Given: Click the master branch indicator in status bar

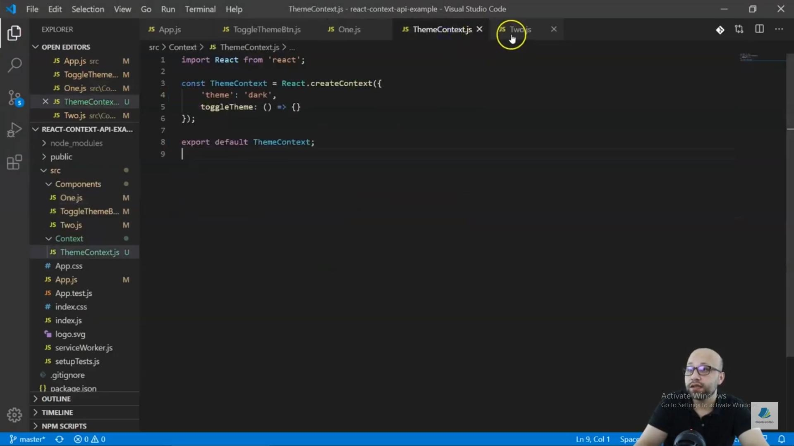Looking at the screenshot, I should pyautogui.click(x=27, y=439).
